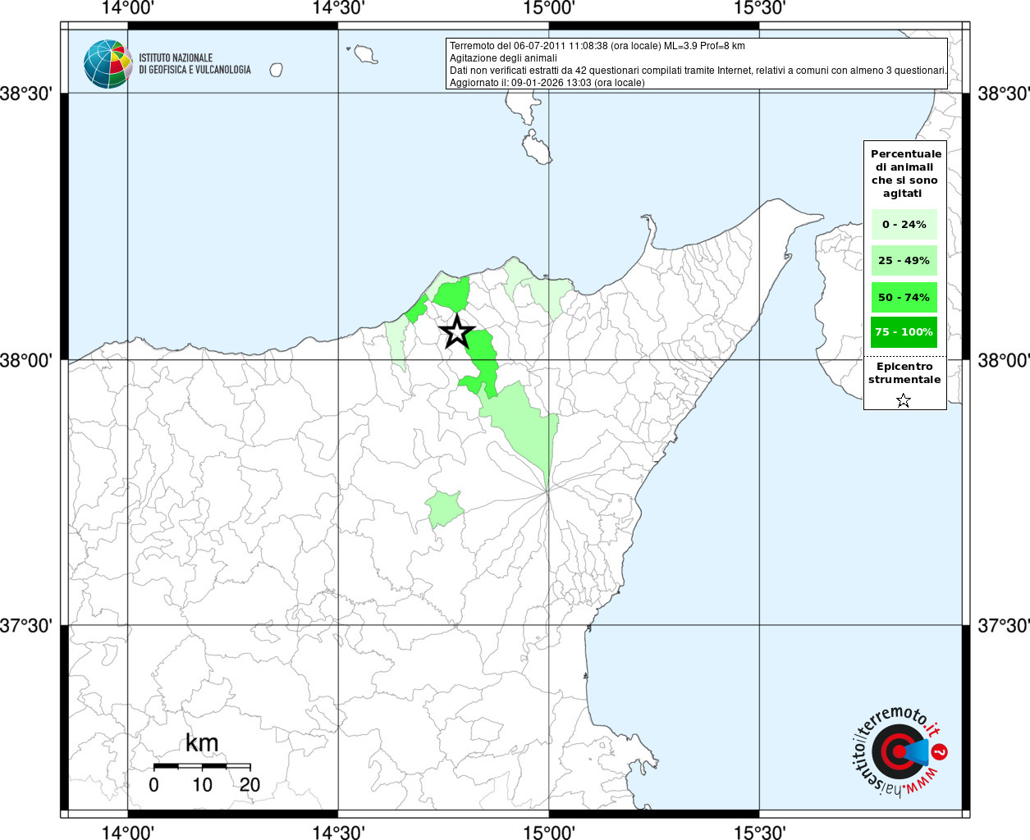Pick the 50 - 74% legend swatch
The height and width of the screenshot is (840, 1030).
point(904,297)
